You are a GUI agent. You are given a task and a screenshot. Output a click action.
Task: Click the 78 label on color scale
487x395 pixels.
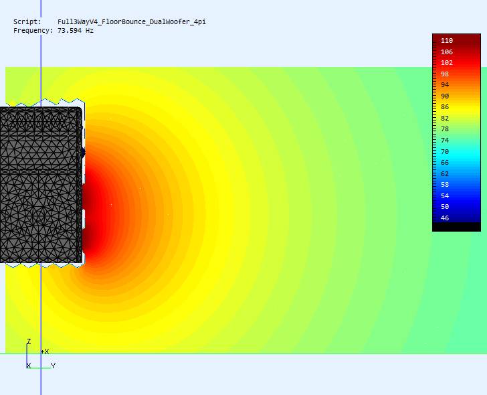tap(445, 129)
